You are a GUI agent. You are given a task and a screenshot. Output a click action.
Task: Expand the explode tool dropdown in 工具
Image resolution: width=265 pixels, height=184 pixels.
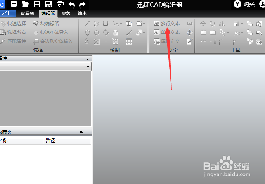click(242, 33)
